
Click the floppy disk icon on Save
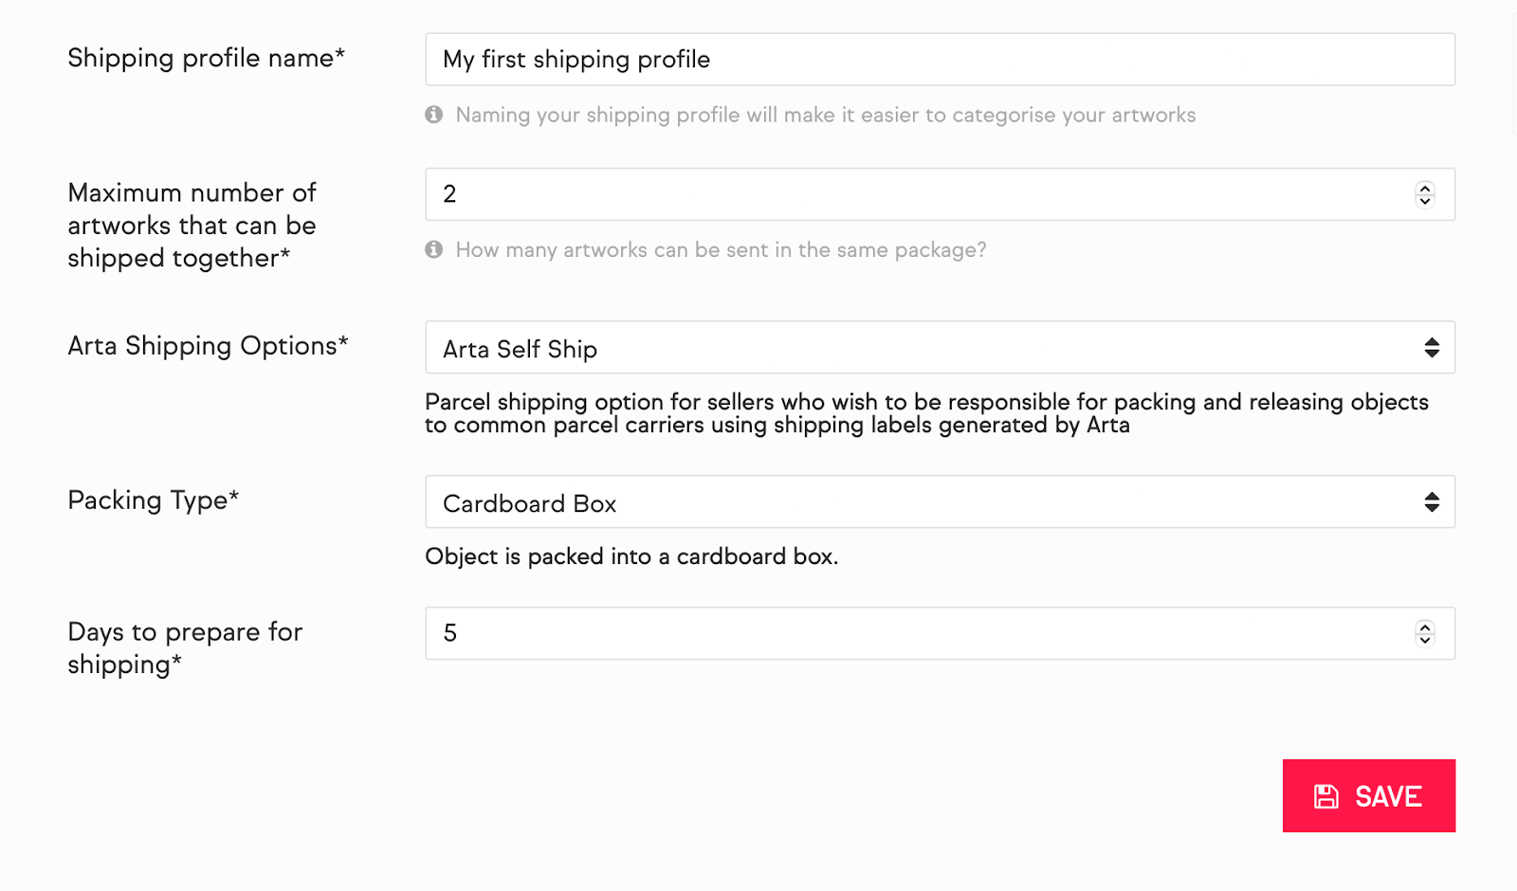1326,796
